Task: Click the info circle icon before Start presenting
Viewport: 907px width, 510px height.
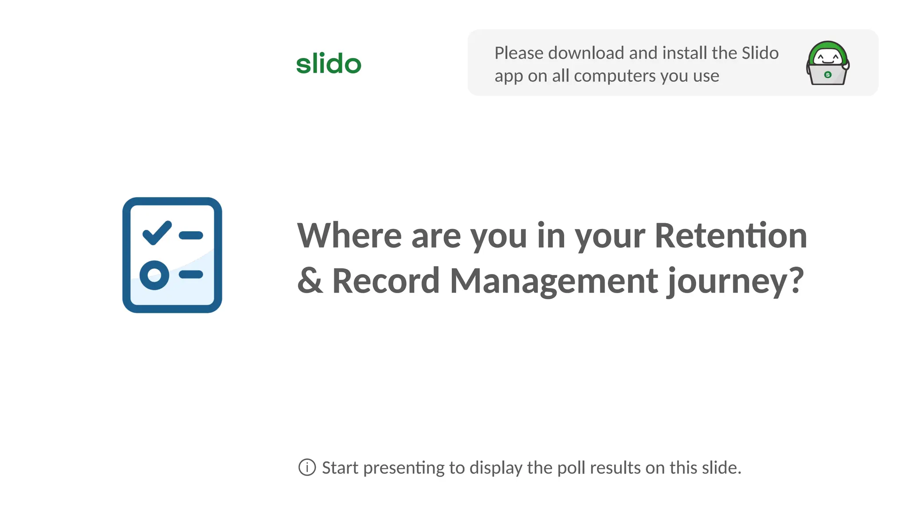Action: [307, 467]
